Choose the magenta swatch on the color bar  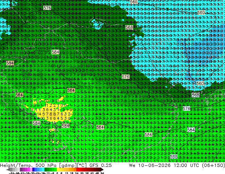[x=28, y=170]
